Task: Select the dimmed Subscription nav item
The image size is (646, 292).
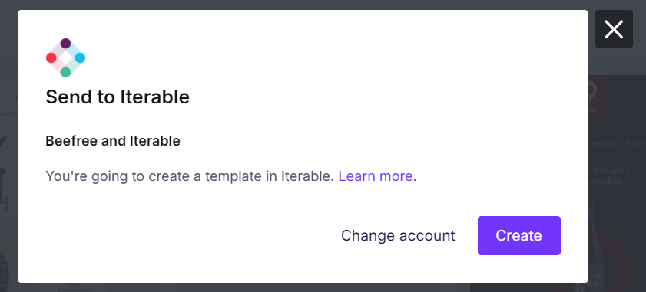Action: [x=603, y=143]
